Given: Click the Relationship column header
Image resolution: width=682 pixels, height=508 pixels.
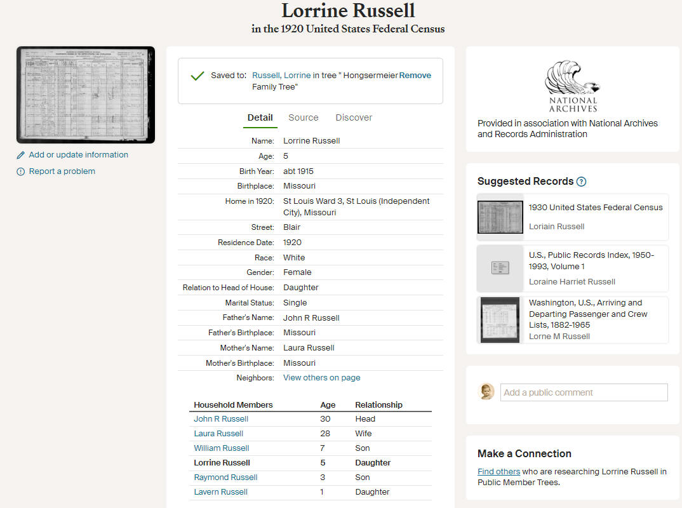Looking at the screenshot, I should click(378, 405).
